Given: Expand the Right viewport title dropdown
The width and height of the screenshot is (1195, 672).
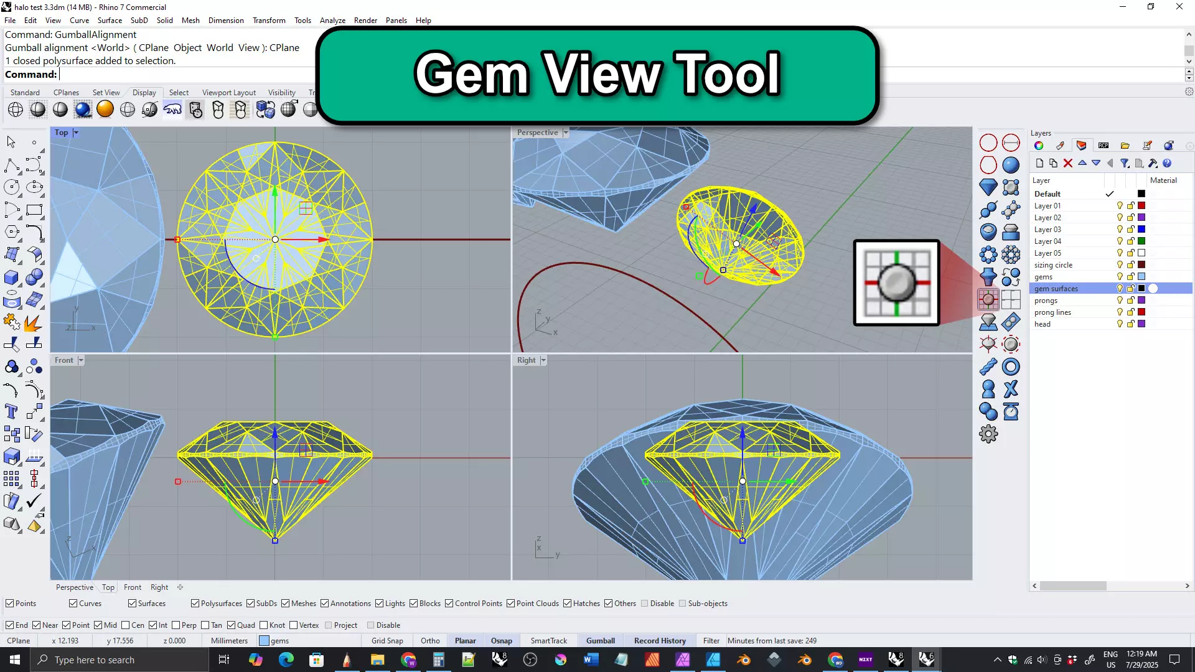Looking at the screenshot, I should [x=543, y=360].
